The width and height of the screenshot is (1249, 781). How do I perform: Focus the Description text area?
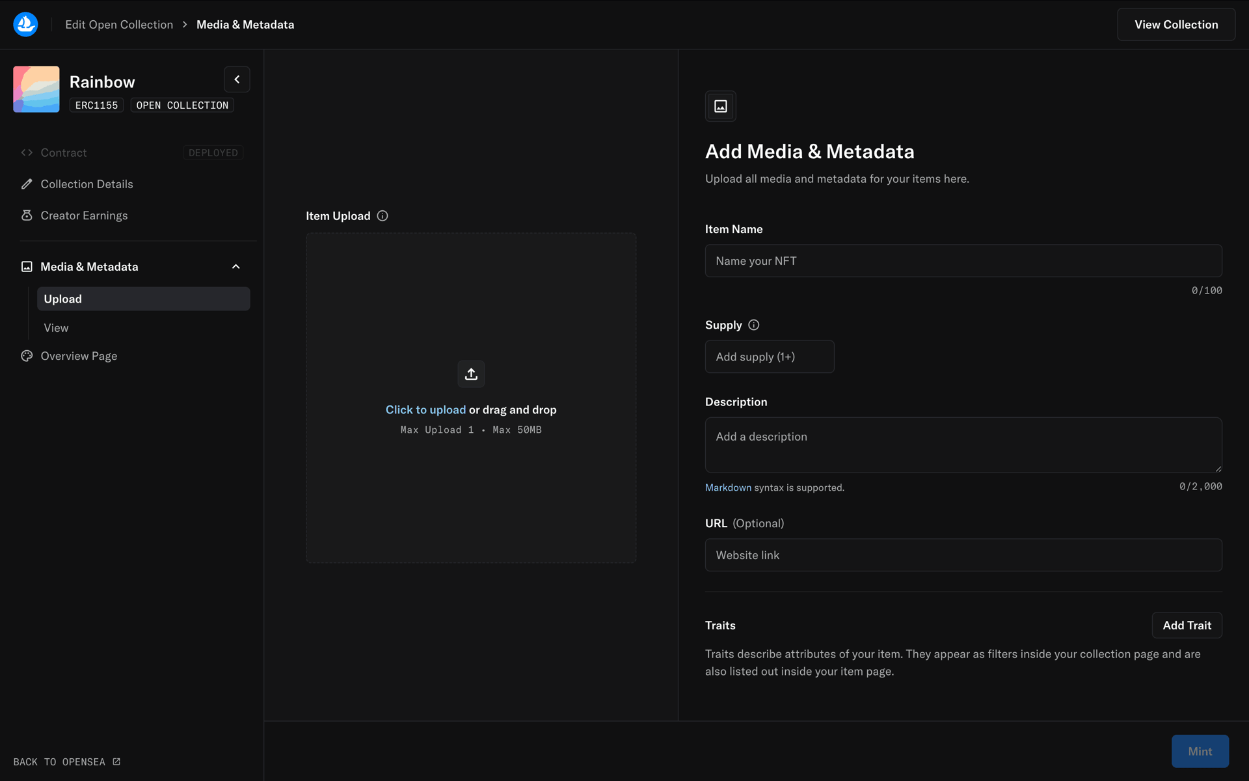[963, 445]
